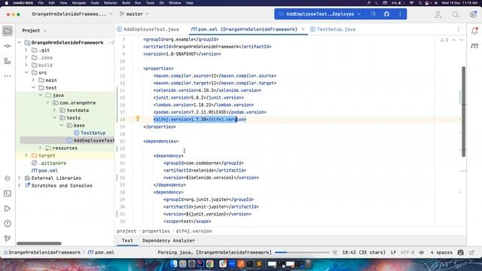482x271 pixels.
Task: Click slf4j.version breadcrumb
Action: pyautogui.click(x=194, y=231)
